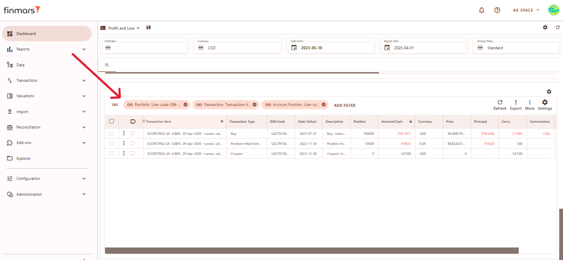Click the Refresh icon in table toolbar
Image resolution: width=563 pixels, height=260 pixels.
500,102
